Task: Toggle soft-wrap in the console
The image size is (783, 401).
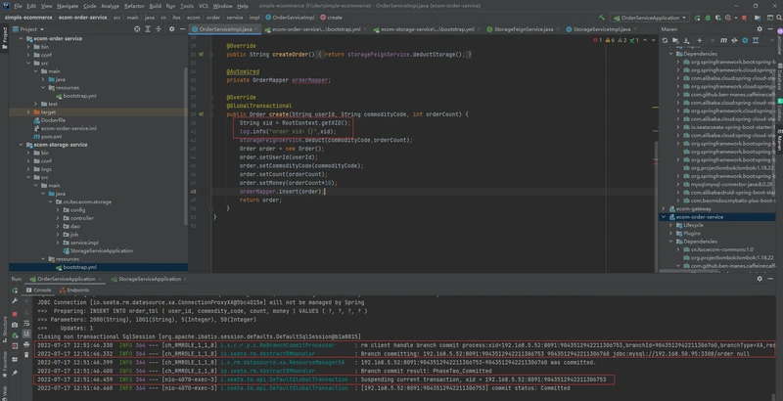Action: click(26, 323)
